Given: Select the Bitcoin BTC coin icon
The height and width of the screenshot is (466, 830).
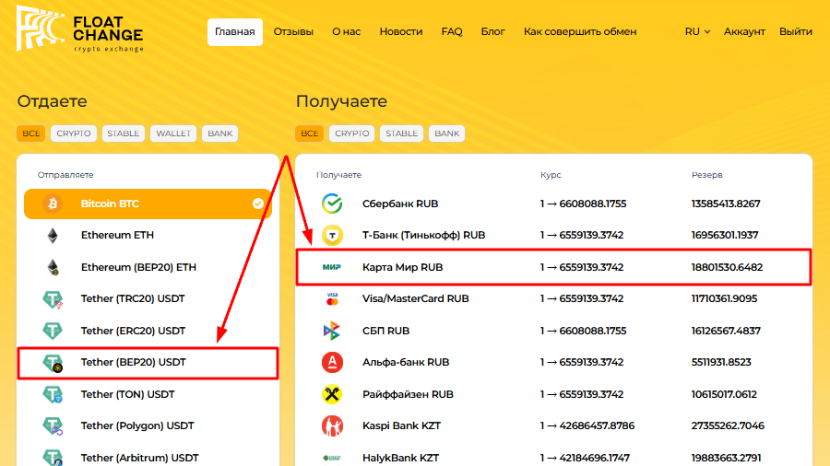Looking at the screenshot, I should (53, 204).
